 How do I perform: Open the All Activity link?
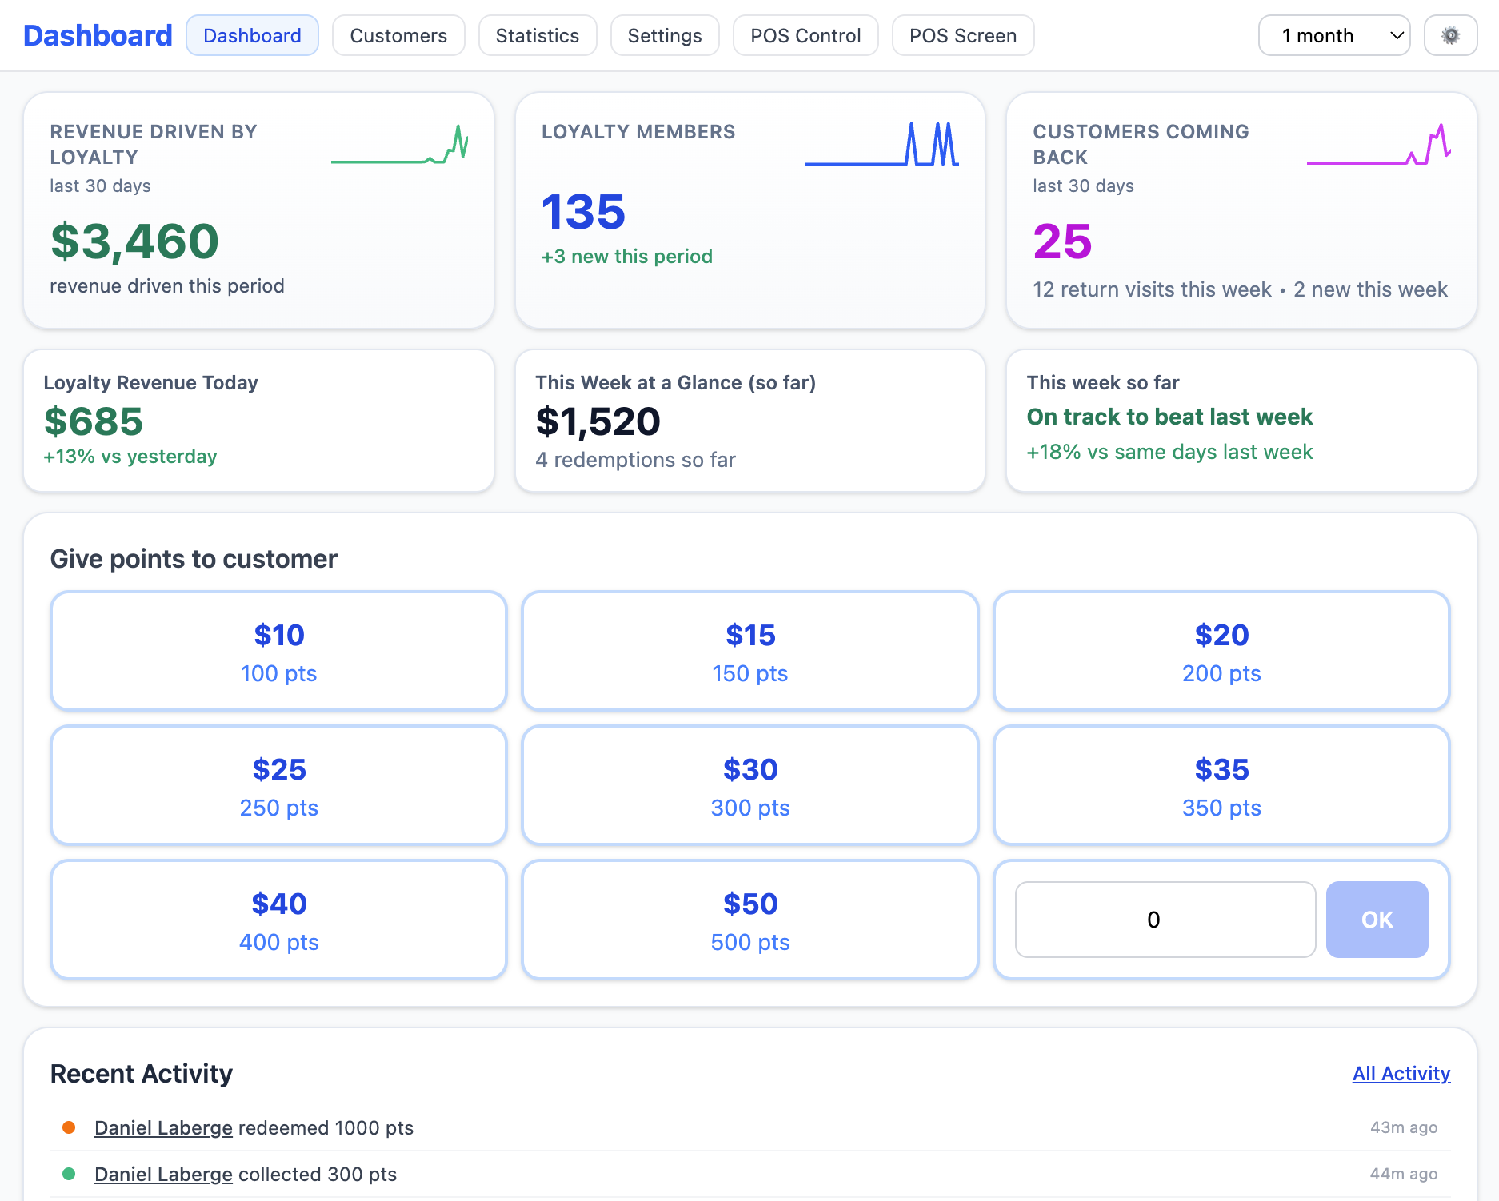pyautogui.click(x=1401, y=1073)
